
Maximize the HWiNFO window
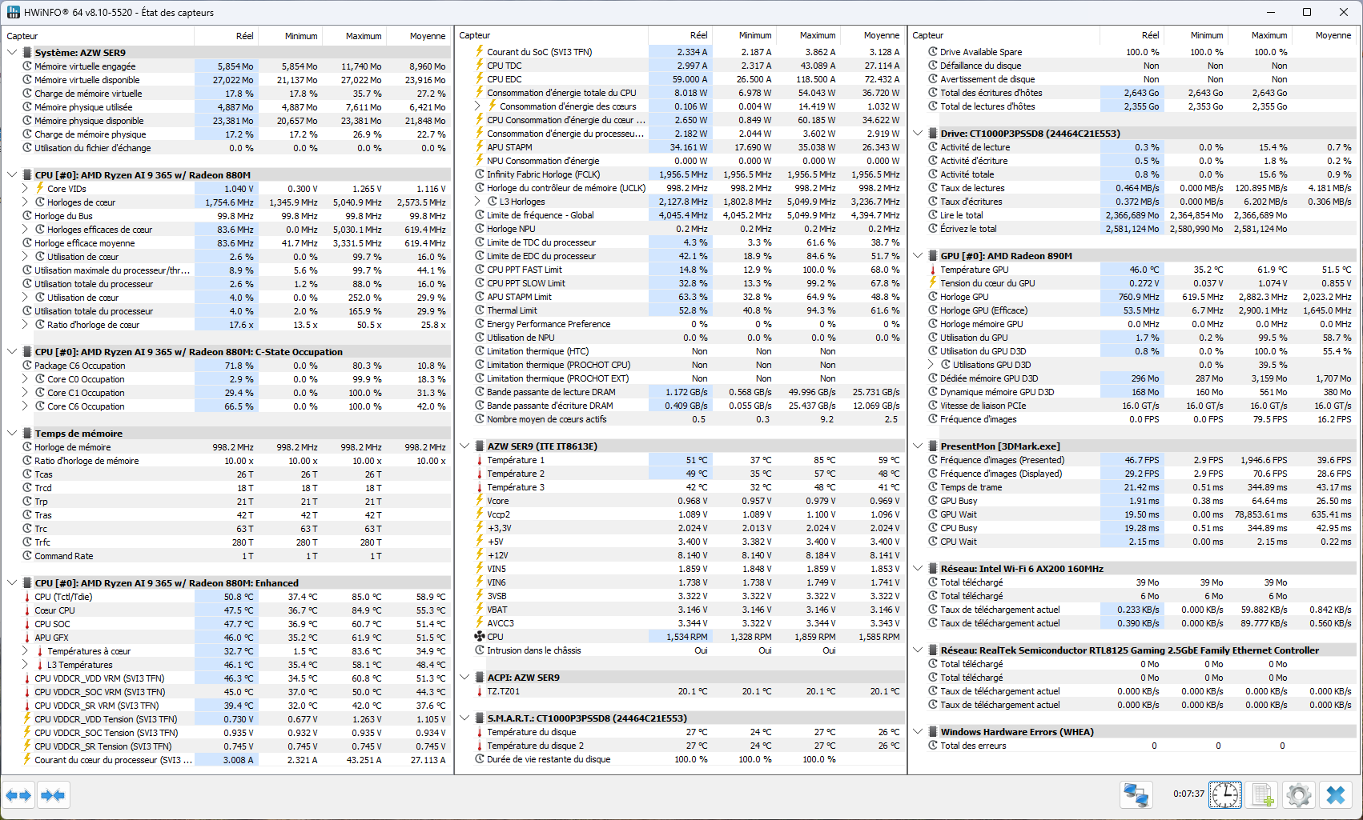[x=1307, y=12]
